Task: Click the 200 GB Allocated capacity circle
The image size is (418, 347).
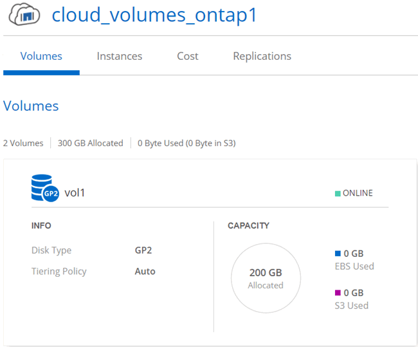Action: tap(266, 278)
